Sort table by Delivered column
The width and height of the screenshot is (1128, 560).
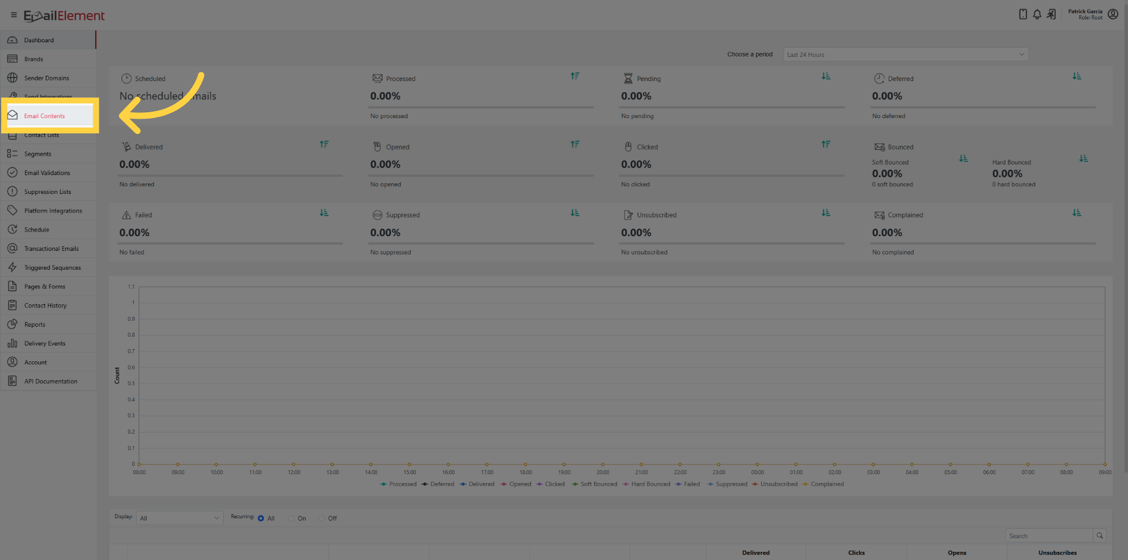tap(756, 552)
